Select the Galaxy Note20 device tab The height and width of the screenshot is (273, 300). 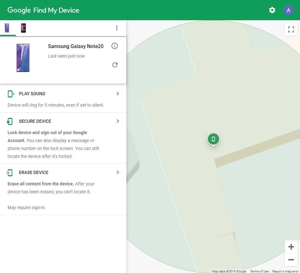pos(7,28)
